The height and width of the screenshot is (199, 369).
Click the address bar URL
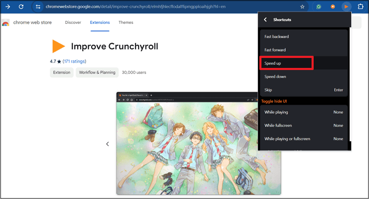[x=135, y=6]
